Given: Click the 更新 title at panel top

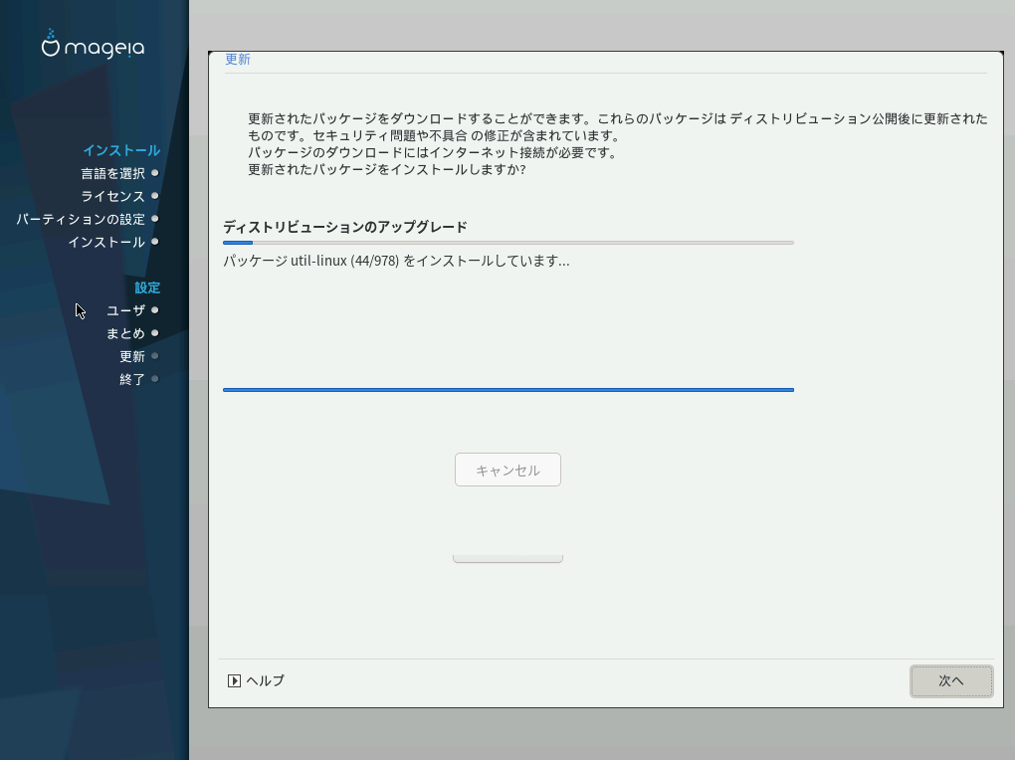Looking at the screenshot, I should click(238, 60).
